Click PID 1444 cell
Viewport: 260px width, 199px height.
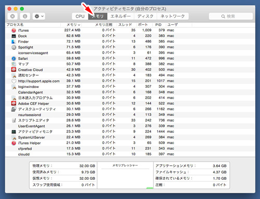pos(161,131)
